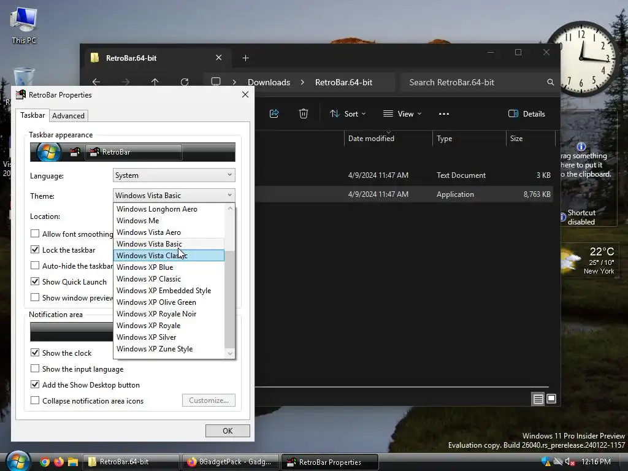Image resolution: width=628 pixels, height=471 pixels.
Task: Open the See more (...) menu
Action: [444, 113]
